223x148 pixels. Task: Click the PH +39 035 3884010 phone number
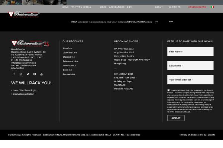tap(22, 60)
